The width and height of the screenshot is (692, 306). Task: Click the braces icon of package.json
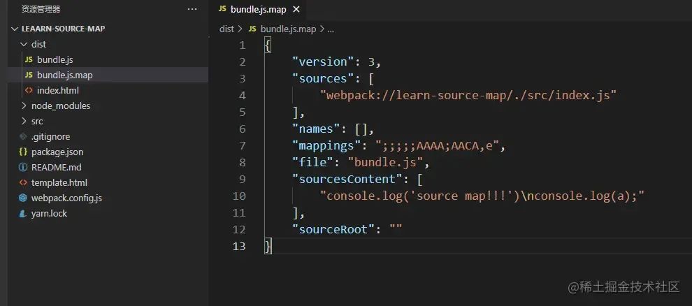(23, 152)
